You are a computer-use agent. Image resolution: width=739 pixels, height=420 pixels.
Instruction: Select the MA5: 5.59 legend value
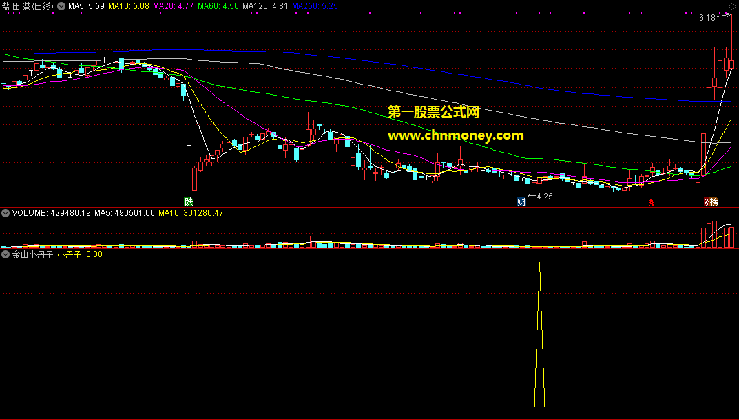[x=87, y=6]
